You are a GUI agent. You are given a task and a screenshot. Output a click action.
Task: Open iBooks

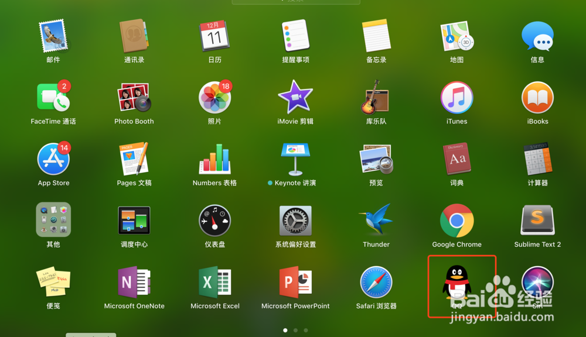coord(537,101)
